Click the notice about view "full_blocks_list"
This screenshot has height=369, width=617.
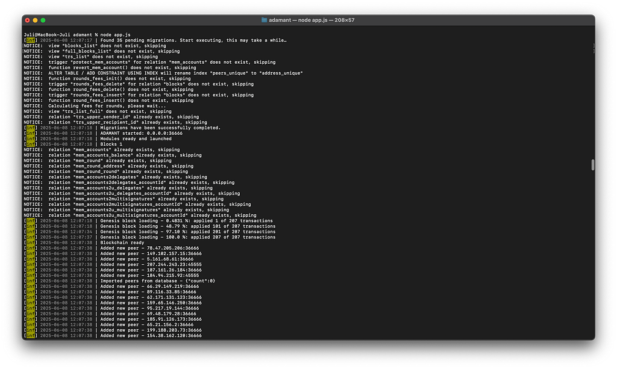101,51
